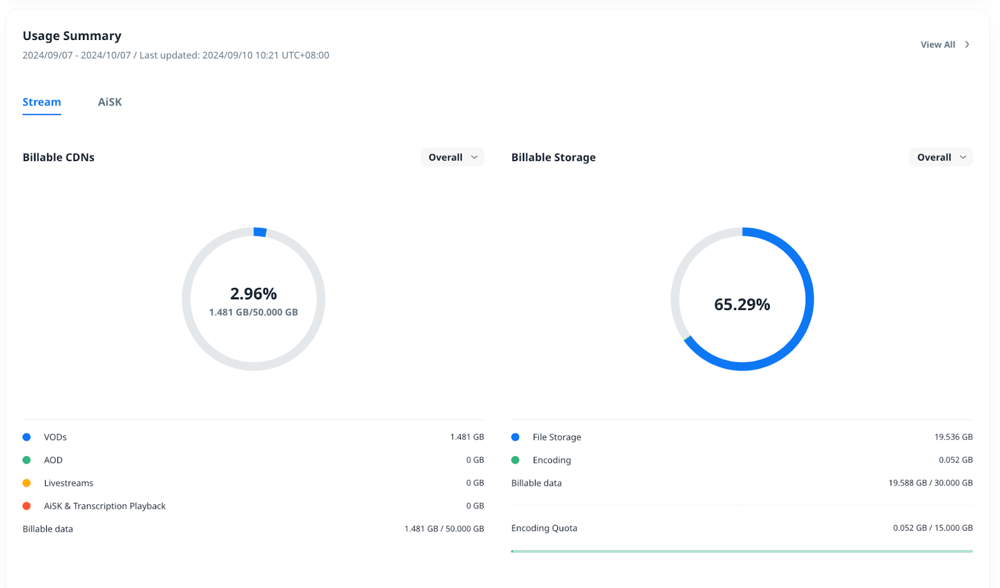The height and width of the screenshot is (588, 1000).
Task: Click the arrow icon beside View All
Action: tap(967, 44)
